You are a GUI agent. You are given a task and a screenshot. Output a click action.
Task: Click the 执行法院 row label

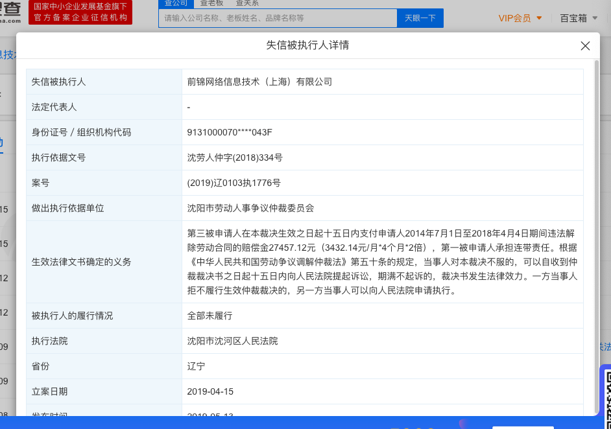click(49, 341)
